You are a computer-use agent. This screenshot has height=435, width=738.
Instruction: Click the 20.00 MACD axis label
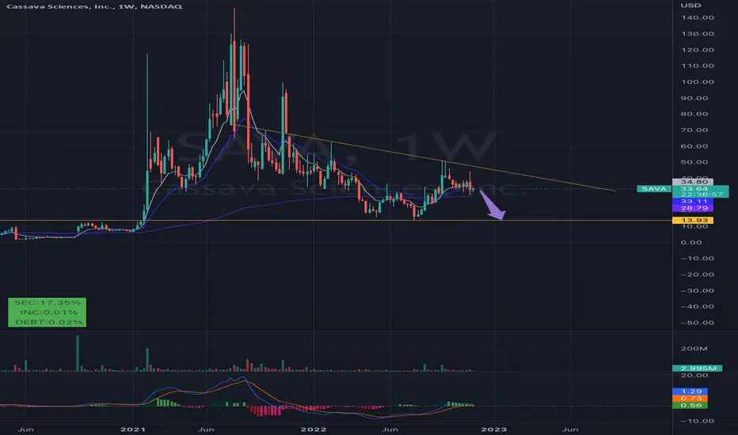[x=694, y=375]
